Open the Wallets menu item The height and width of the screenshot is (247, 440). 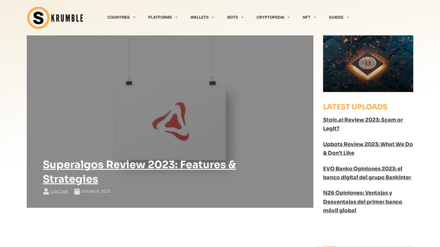(199, 17)
